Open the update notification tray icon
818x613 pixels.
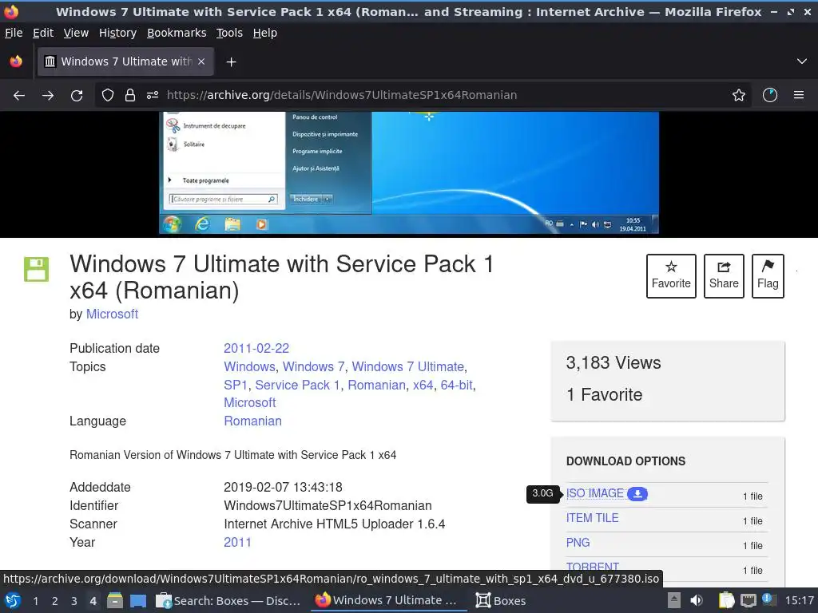click(769, 599)
